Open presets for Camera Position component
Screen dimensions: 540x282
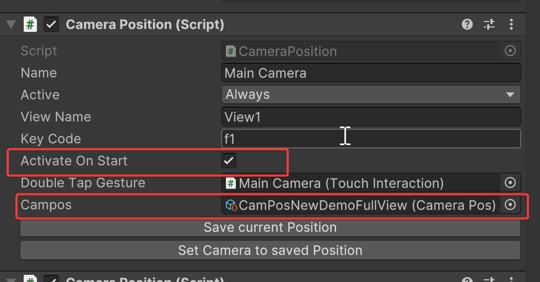(x=489, y=24)
